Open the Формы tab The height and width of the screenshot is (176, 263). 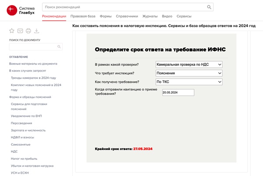[106, 16]
